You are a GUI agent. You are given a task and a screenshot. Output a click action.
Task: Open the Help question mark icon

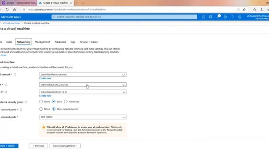tap(232, 17)
